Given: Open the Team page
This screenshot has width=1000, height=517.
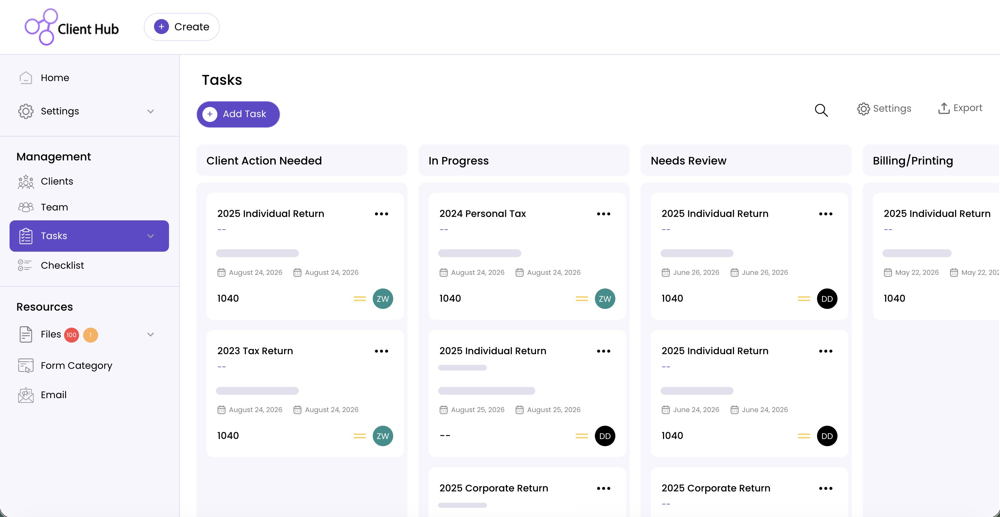Looking at the screenshot, I should [x=55, y=207].
